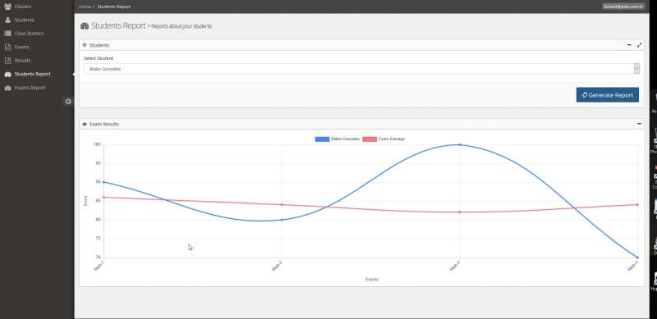657x319 pixels.
Task: Click the Select Student dropdown arrow
Action: (636, 69)
